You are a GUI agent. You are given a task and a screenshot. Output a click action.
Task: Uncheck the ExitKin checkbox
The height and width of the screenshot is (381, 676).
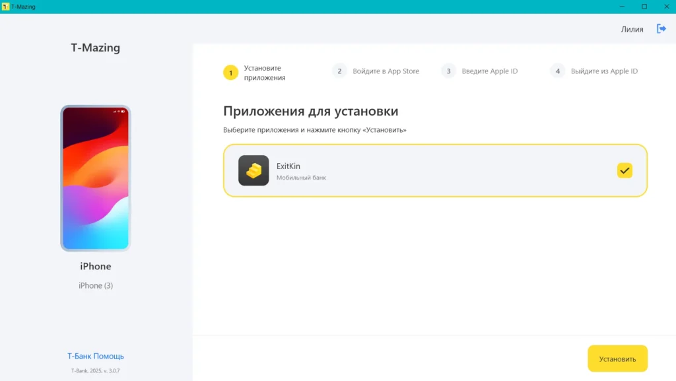(x=625, y=170)
